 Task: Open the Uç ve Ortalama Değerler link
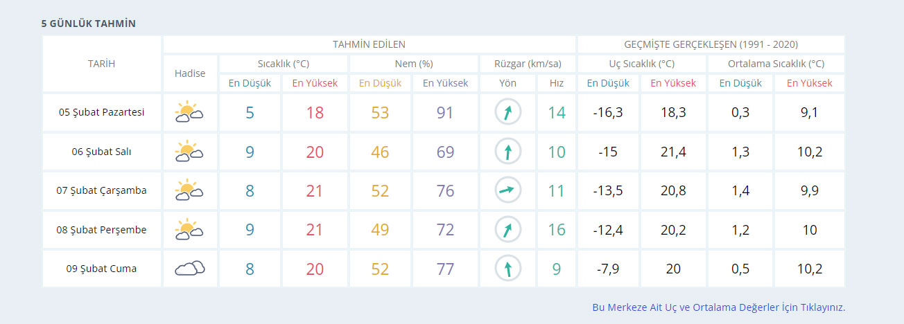[x=718, y=307]
